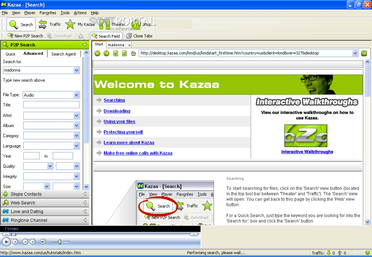Image resolution: width=372 pixels, height=257 pixels.
Task: Open the Favorites menu
Action: point(48,13)
